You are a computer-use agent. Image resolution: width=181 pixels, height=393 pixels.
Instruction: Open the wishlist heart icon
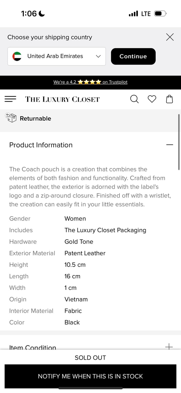(152, 99)
